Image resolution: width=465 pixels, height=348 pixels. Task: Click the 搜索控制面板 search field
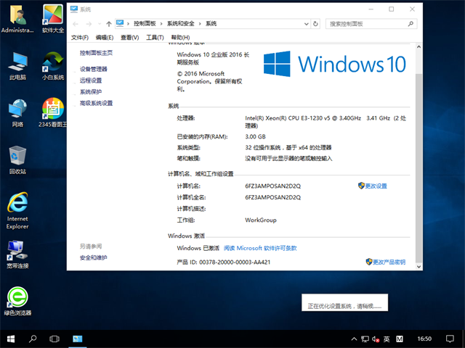(x=367, y=23)
